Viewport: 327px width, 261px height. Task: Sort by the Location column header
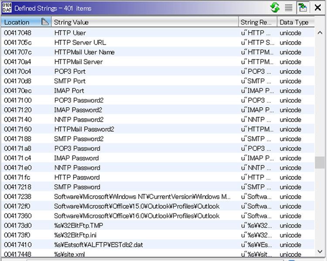coord(26,22)
